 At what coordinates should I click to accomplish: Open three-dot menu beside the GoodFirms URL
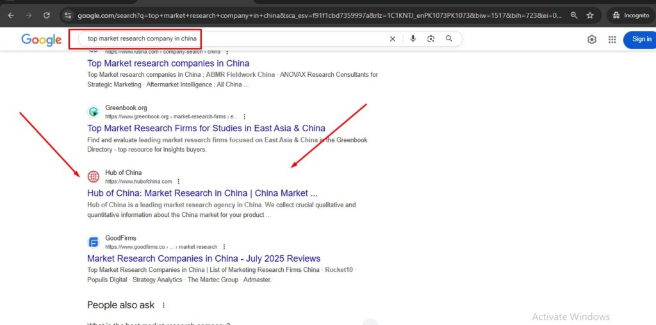224,247
